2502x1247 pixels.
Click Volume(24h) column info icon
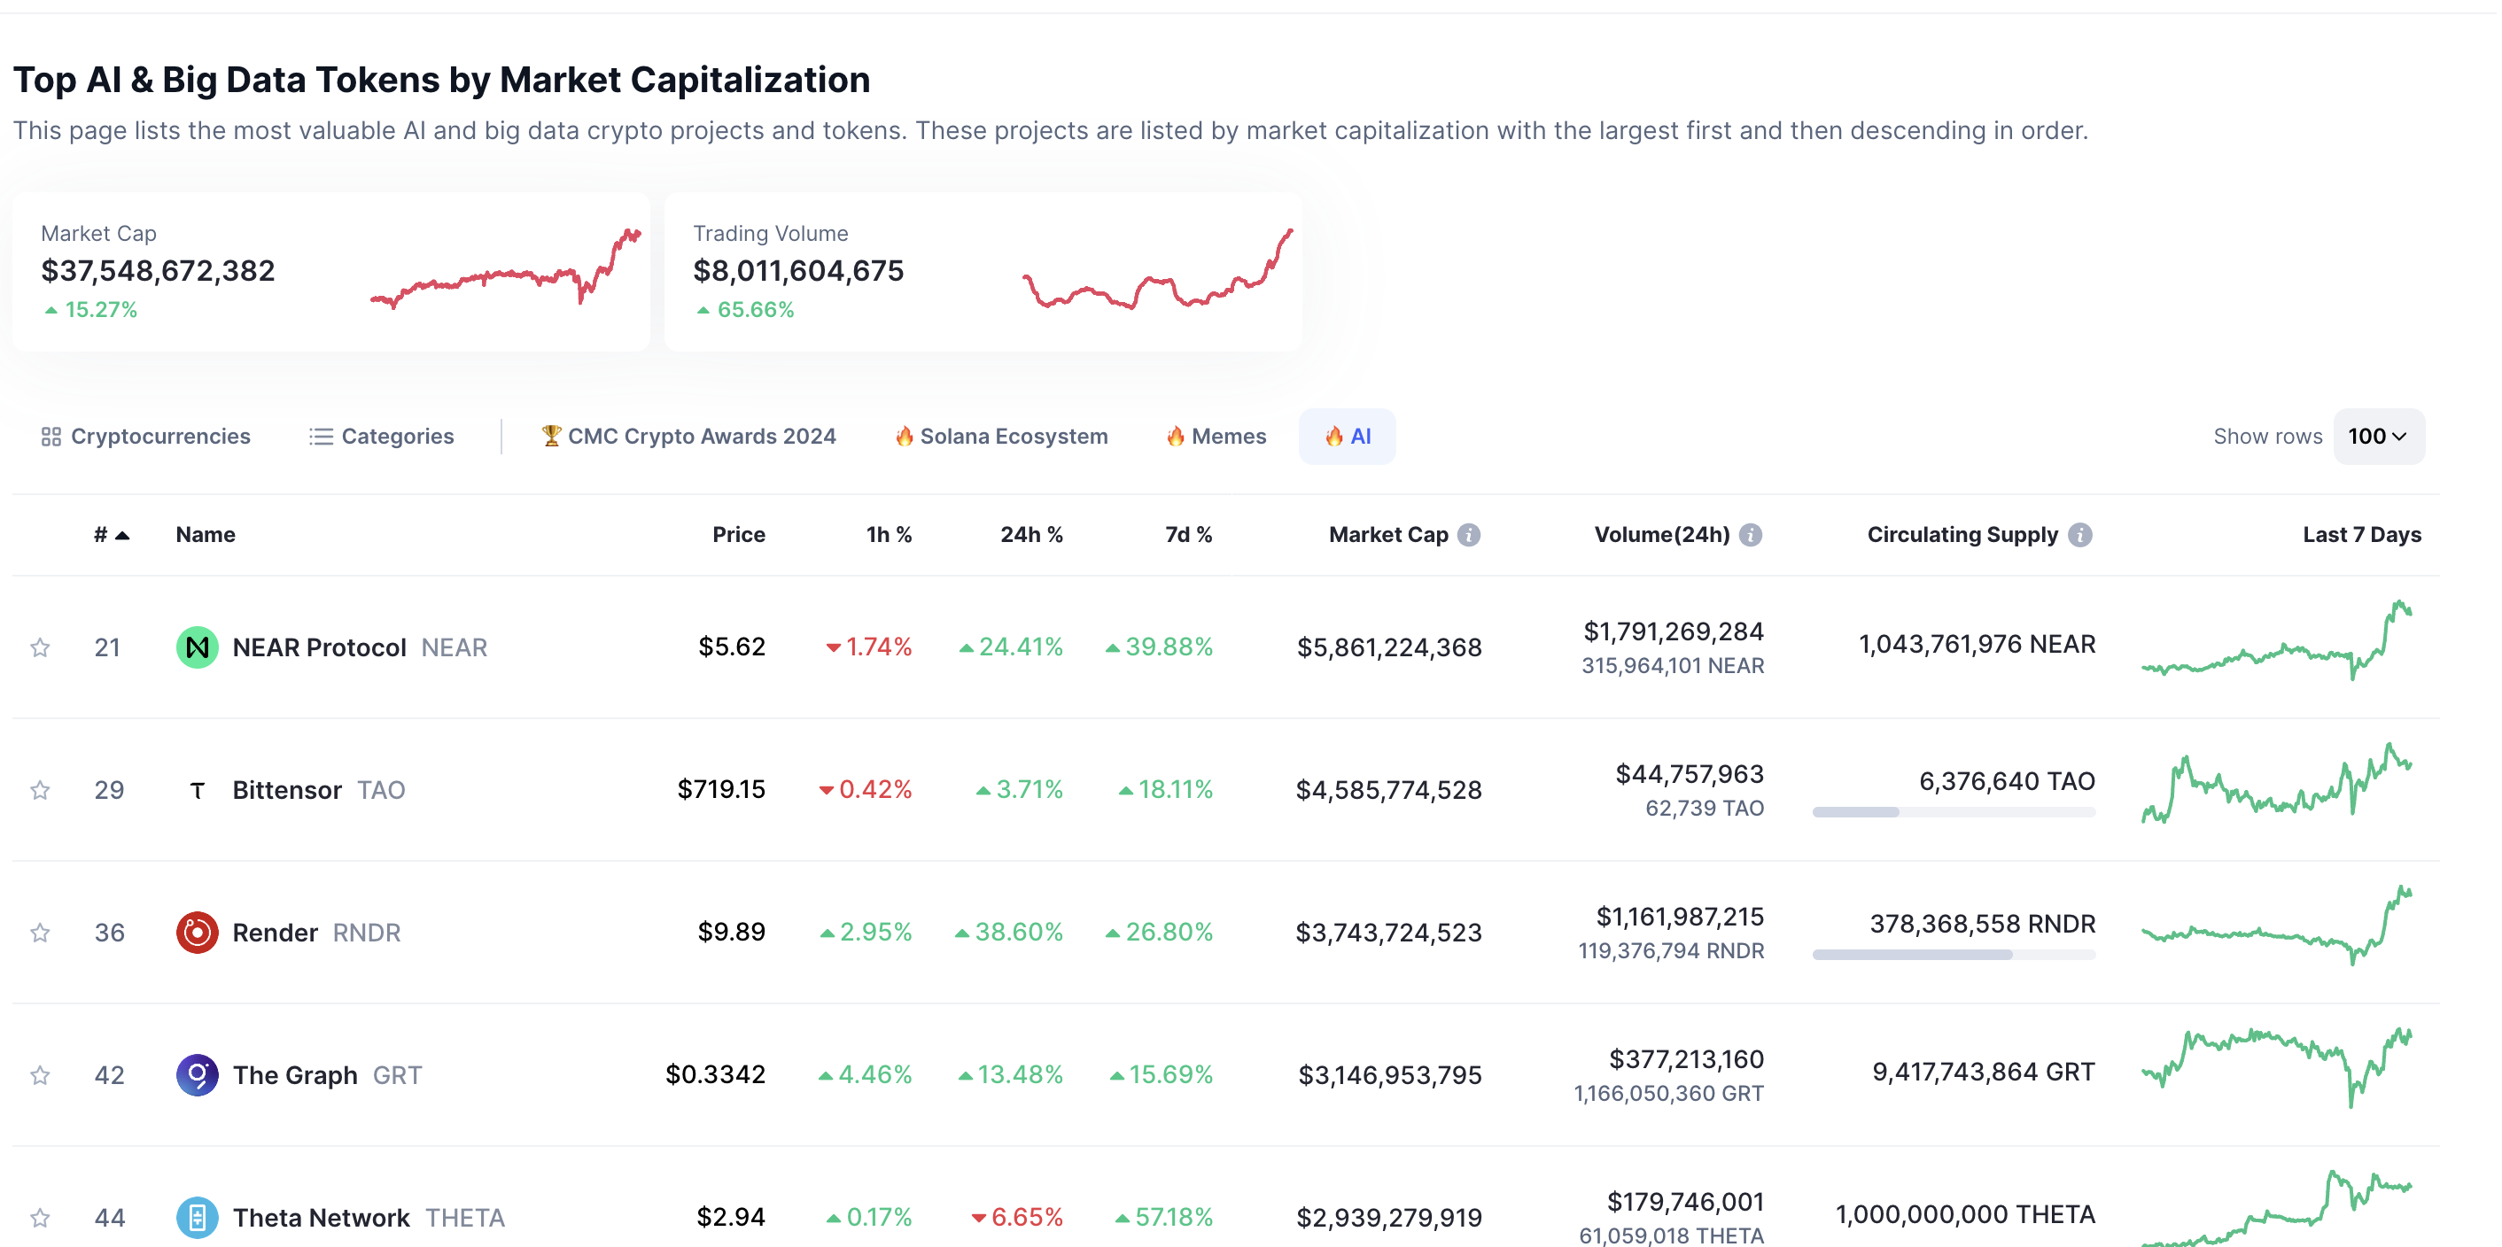pyautogui.click(x=1750, y=534)
